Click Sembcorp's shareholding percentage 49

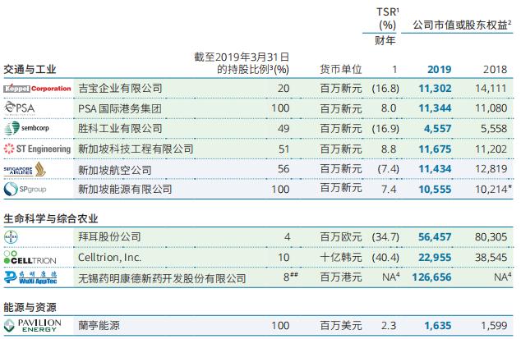pyautogui.click(x=284, y=129)
